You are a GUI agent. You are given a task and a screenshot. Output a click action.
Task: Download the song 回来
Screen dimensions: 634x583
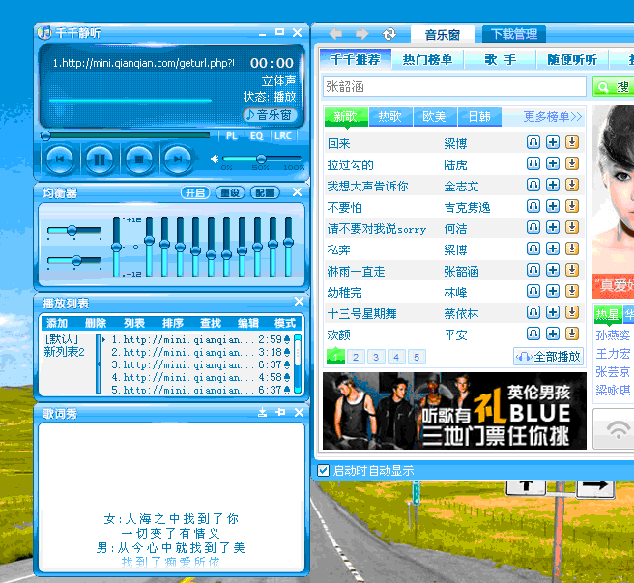point(572,142)
